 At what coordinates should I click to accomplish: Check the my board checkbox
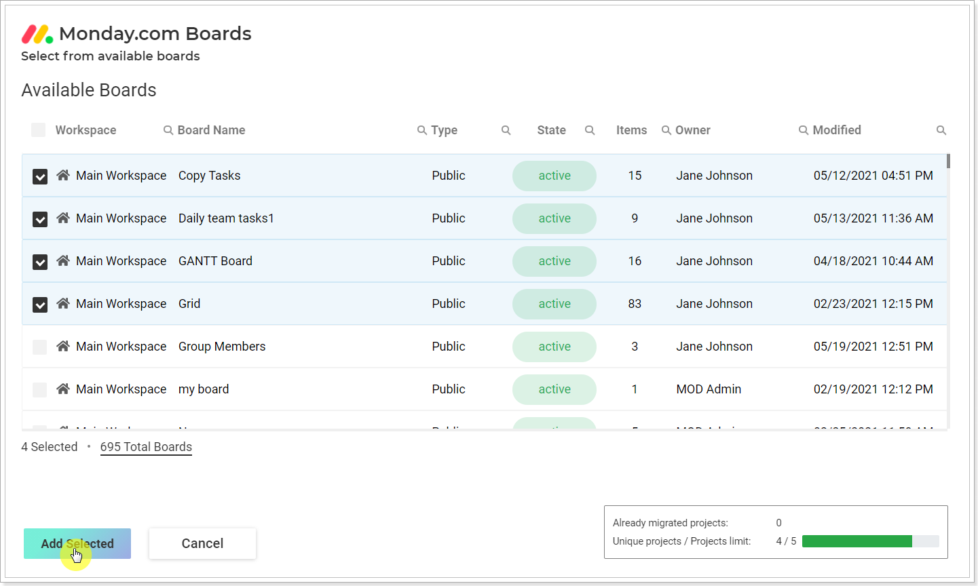tap(39, 389)
